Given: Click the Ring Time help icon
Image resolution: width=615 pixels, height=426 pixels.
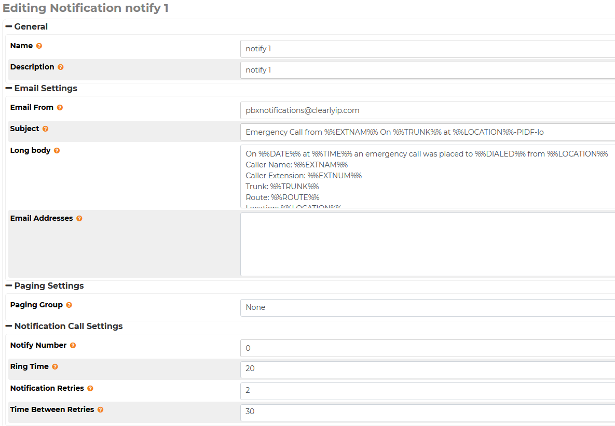Looking at the screenshot, I should point(55,367).
